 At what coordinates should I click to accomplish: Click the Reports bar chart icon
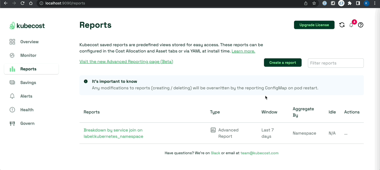click(12, 69)
